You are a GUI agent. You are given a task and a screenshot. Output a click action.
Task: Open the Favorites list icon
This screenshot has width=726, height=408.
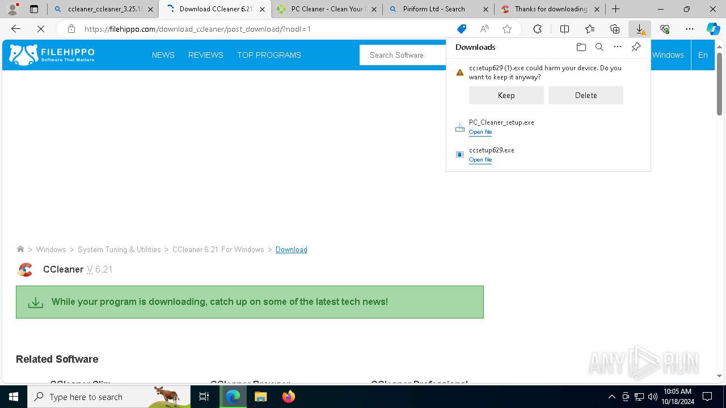[x=590, y=29]
